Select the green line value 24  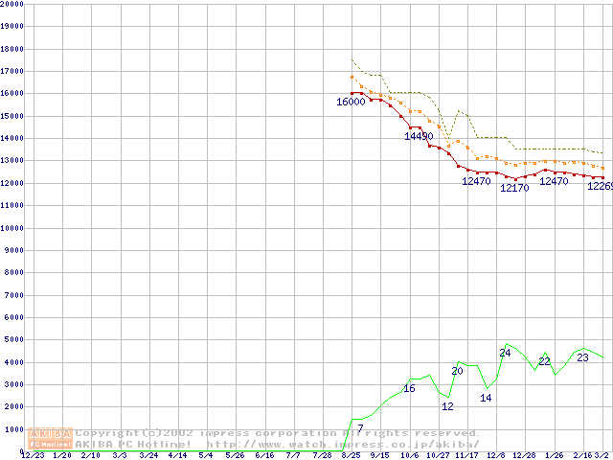click(505, 353)
